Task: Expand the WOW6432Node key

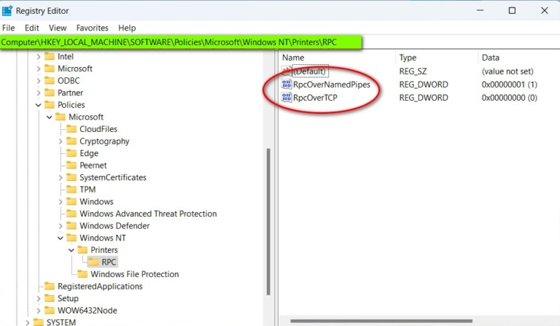Action: click(x=39, y=311)
